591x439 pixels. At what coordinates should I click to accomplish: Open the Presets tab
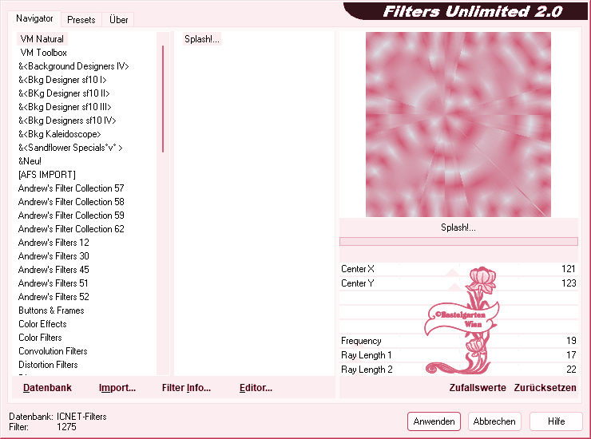point(81,20)
